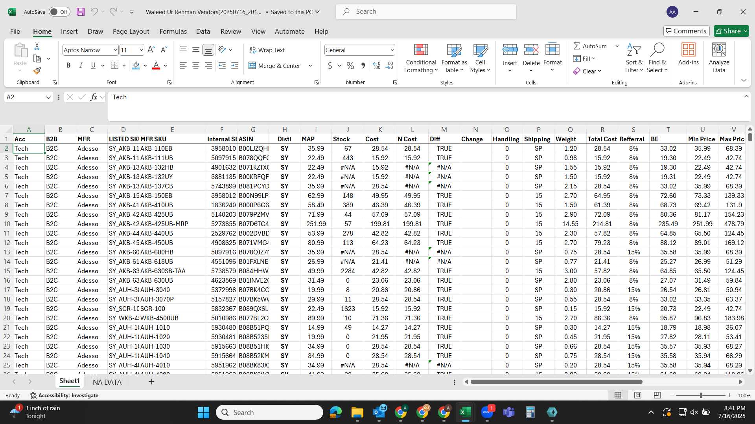Toggle Align Right
755x424 pixels.
208,66
